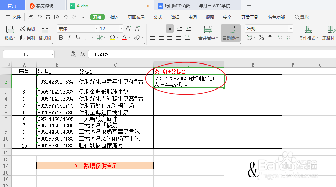Switch to the 数据 Data tab
Screen dimensions: 336x187
[175, 17]
